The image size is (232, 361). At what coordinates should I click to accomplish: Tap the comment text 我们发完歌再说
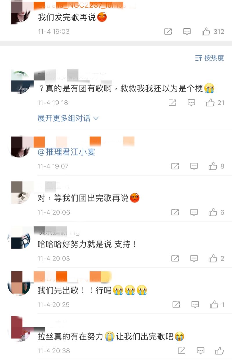[x=67, y=17]
